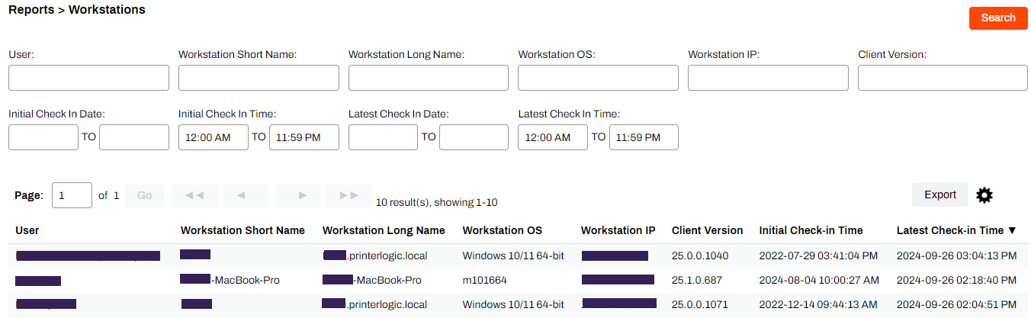Jump to first page with double-left arrows

coord(194,195)
